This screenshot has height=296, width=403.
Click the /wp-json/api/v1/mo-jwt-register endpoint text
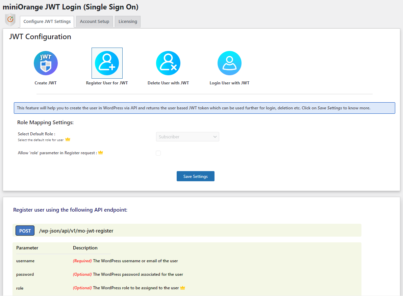[x=76, y=231]
